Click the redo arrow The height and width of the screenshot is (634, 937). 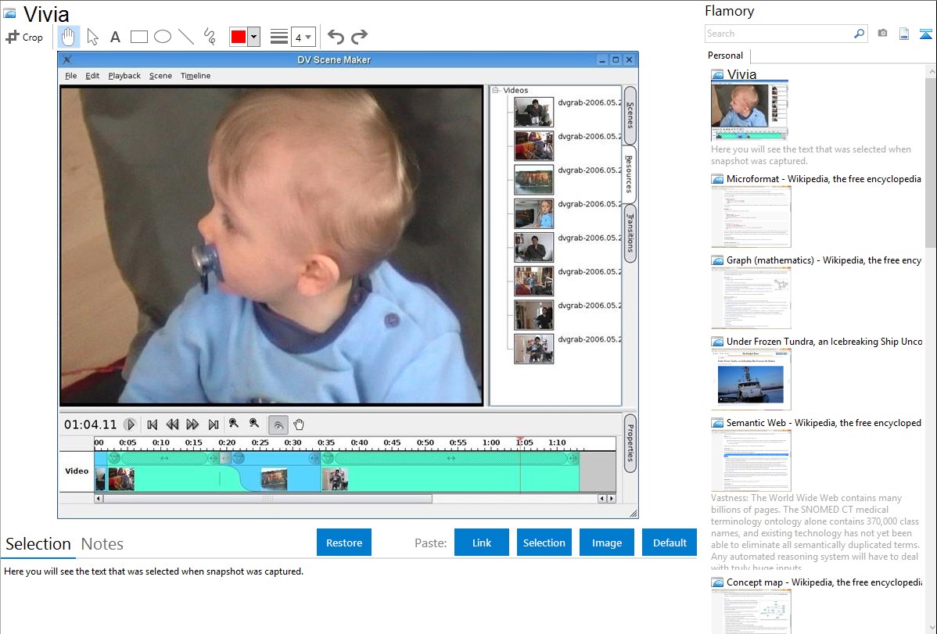pos(359,37)
